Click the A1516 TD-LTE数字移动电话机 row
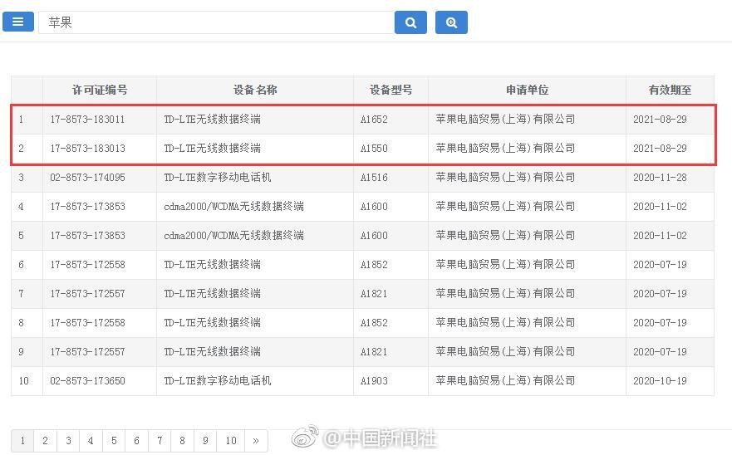 tap(218, 178)
